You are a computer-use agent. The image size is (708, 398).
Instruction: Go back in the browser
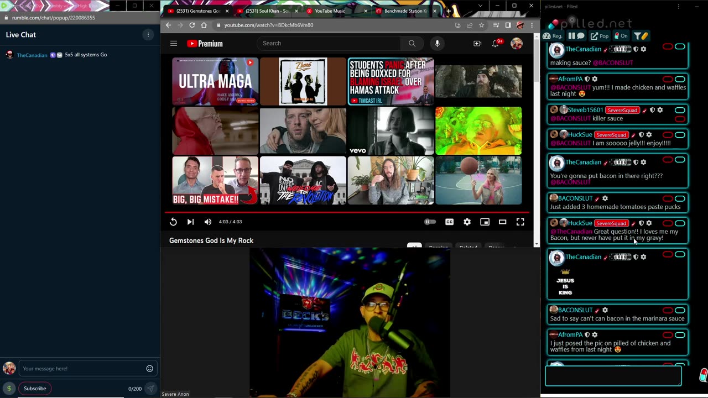pos(168,25)
